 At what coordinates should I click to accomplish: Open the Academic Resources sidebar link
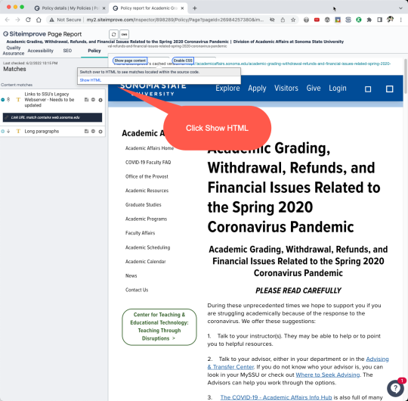147,191
